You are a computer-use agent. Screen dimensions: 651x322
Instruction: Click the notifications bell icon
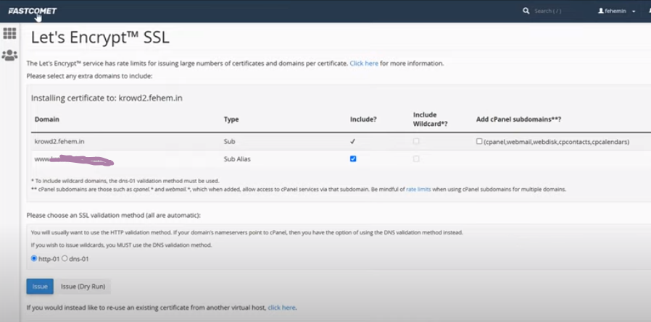click(x=648, y=12)
